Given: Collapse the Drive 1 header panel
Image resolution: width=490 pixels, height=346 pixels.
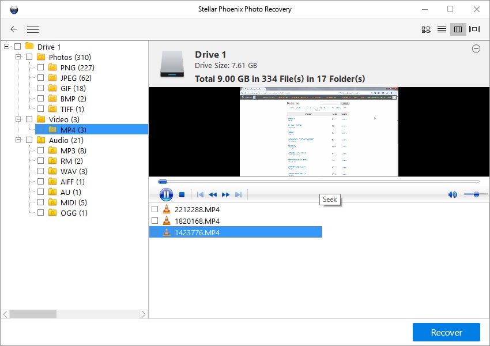Looking at the screenshot, I should click(476, 49).
